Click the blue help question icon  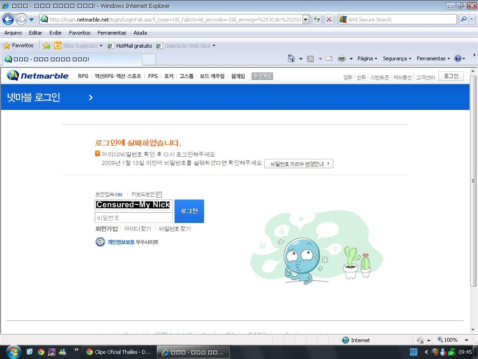[x=458, y=58]
